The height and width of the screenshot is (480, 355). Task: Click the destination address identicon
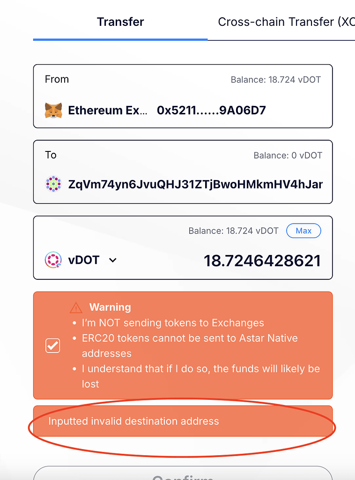[x=53, y=184]
